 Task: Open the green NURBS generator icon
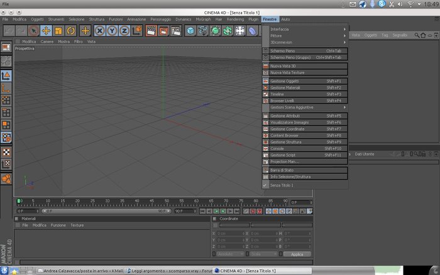pos(215,31)
